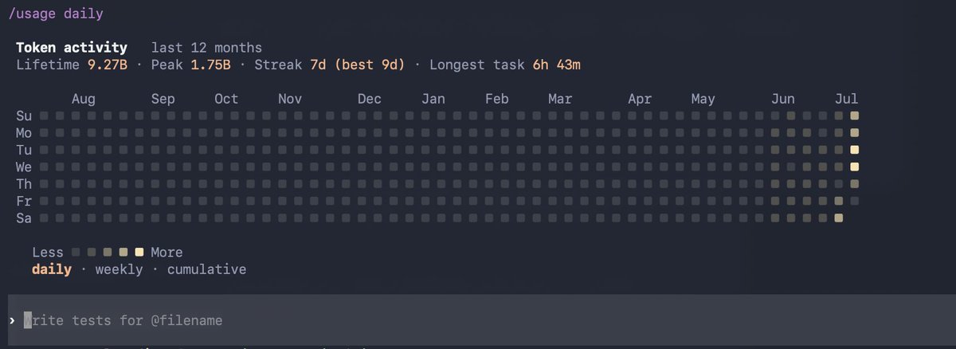Click the Mo weekday row label
This screenshot has height=349, width=956.
click(x=24, y=133)
